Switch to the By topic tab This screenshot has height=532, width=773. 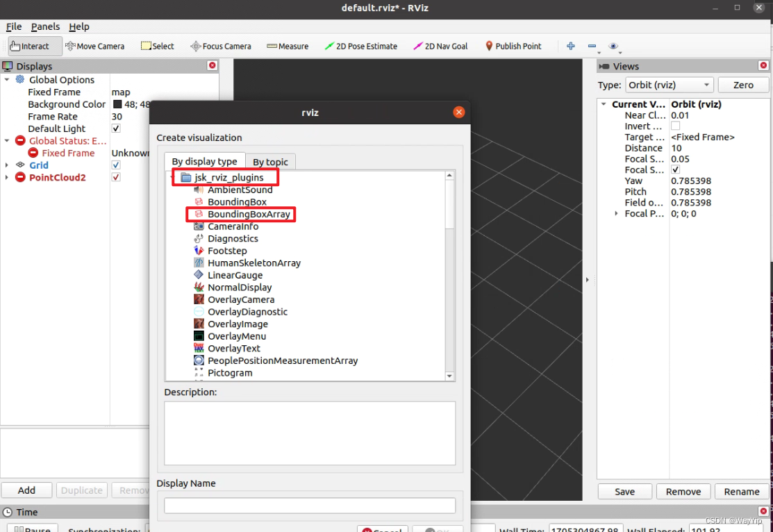click(271, 160)
